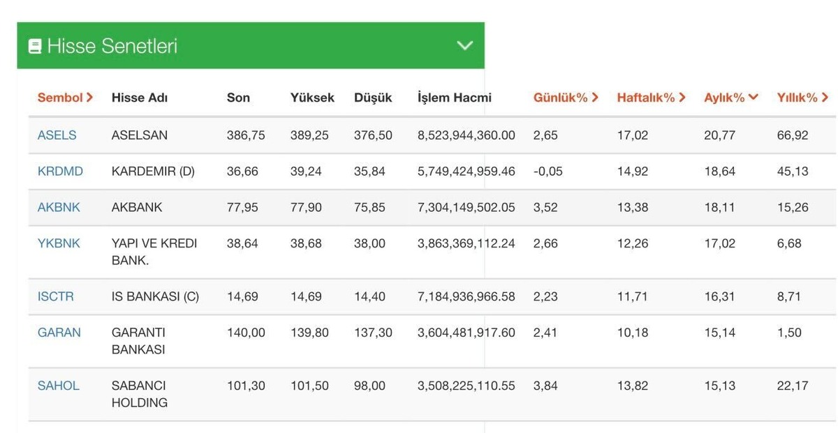
Task: Sort by Günlük% column header
Action: 566,98
